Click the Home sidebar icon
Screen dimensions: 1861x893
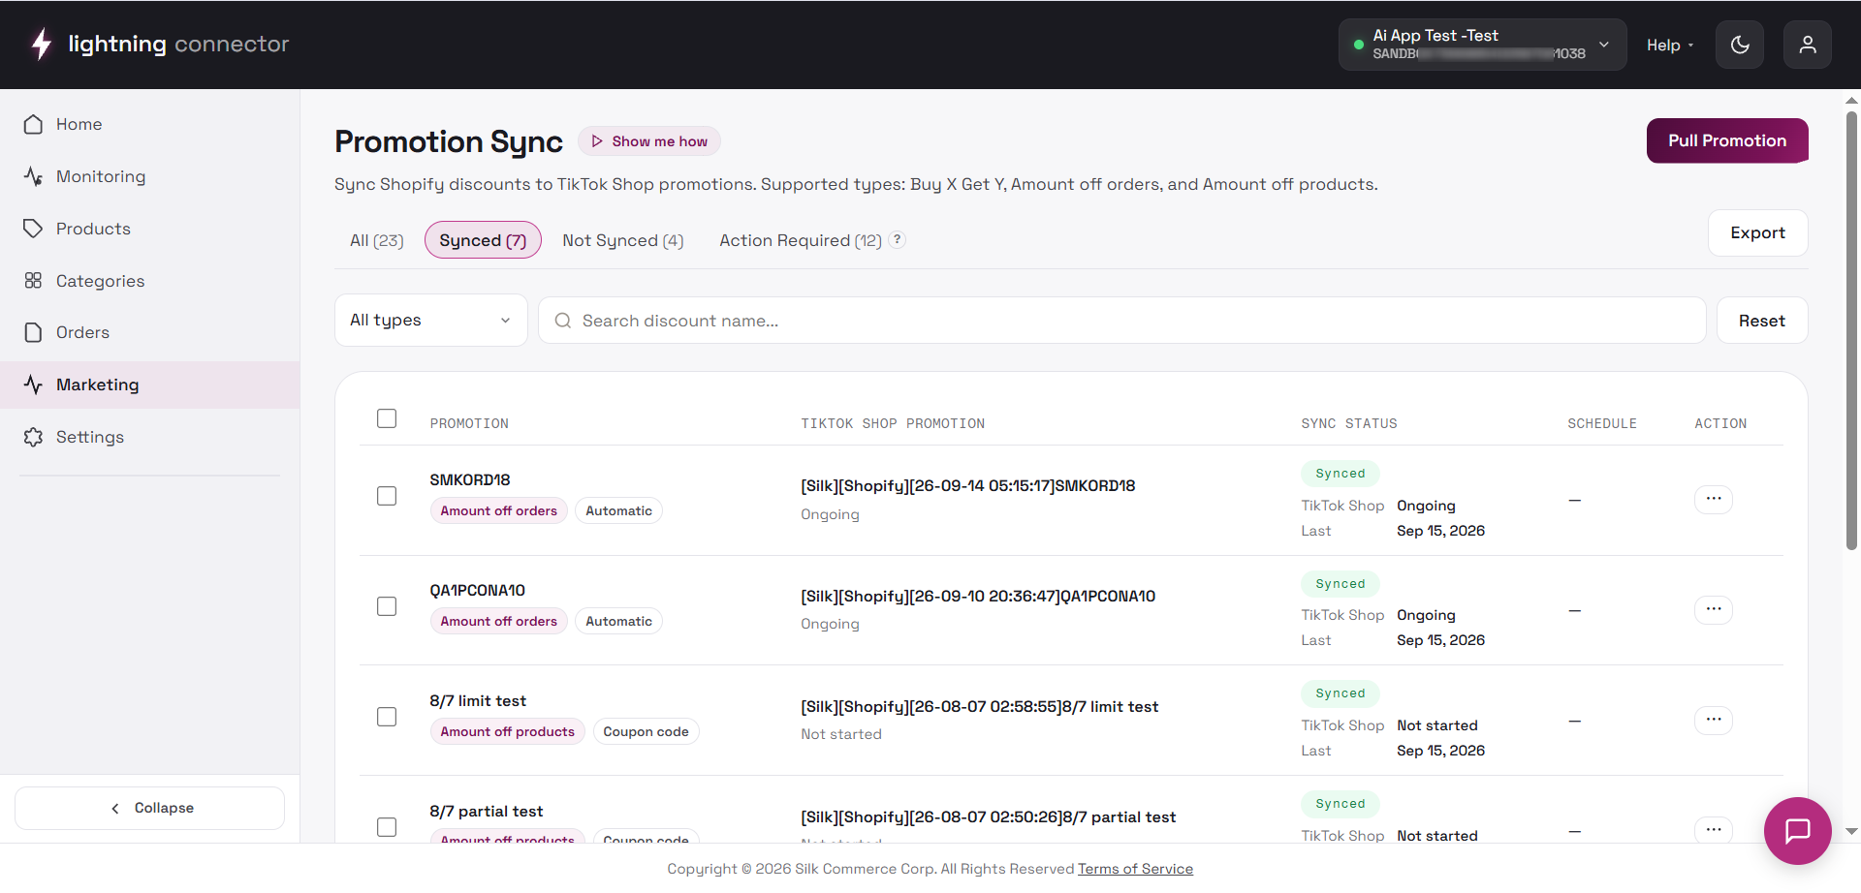[x=33, y=124]
